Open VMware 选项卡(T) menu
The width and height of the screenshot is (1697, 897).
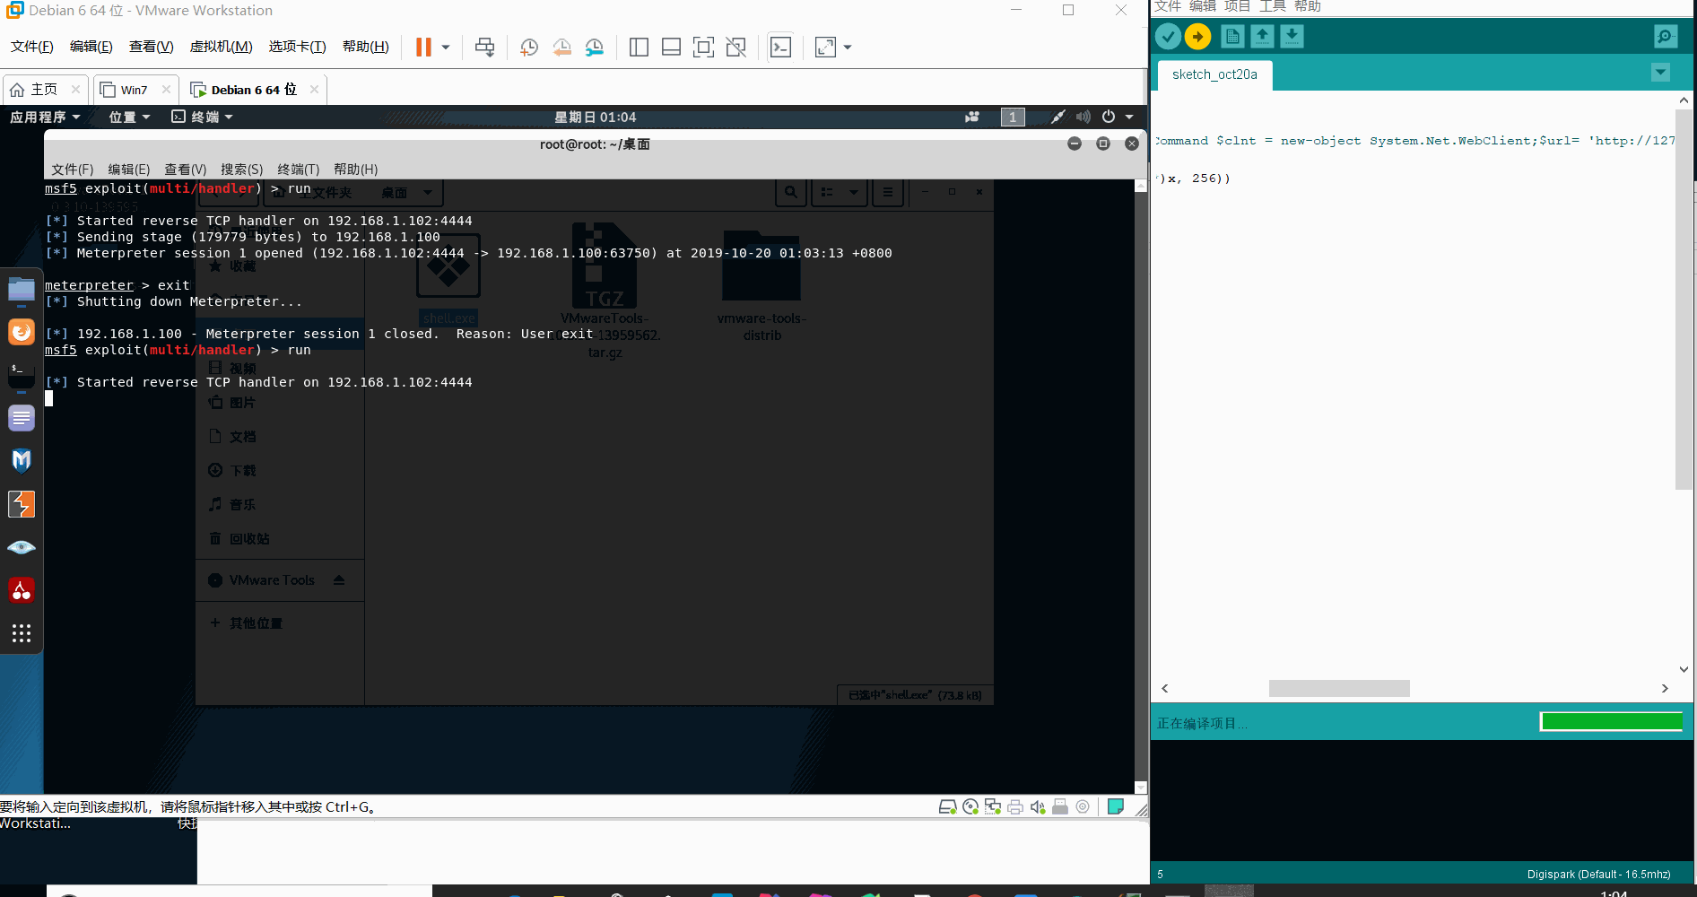click(x=297, y=47)
